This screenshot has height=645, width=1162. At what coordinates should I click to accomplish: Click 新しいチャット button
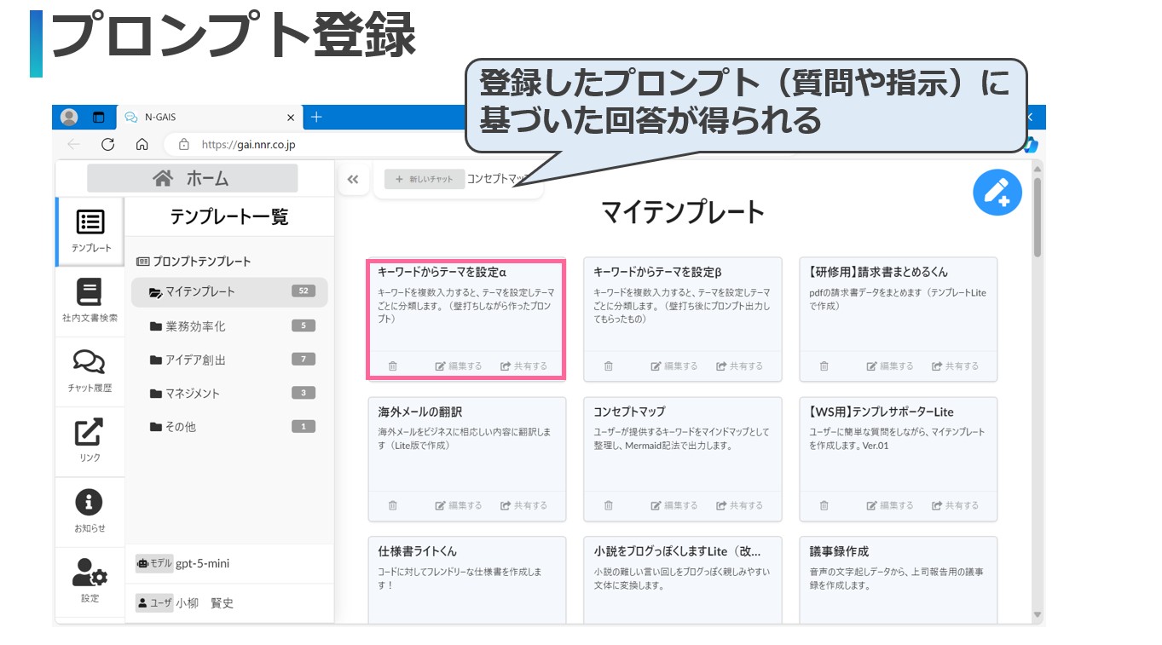[424, 180]
